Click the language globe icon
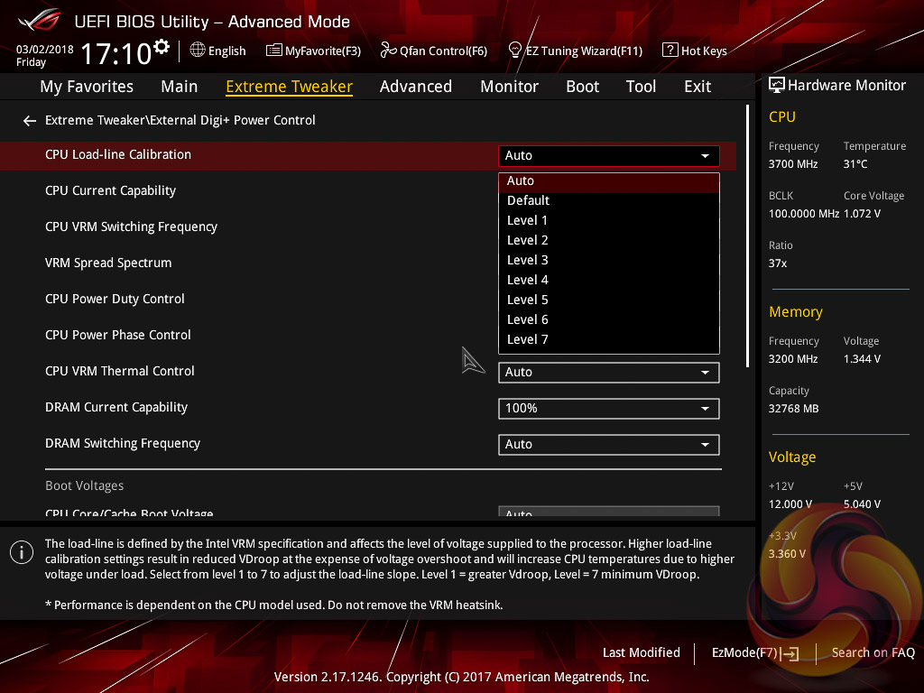The height and width of the screenshot is (693, 924). [198, 51]
